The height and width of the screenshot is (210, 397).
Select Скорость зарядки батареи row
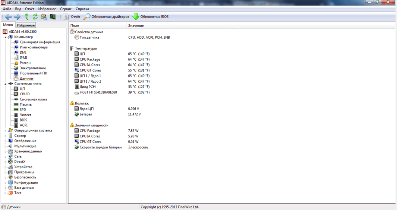[x=111, y=147]
